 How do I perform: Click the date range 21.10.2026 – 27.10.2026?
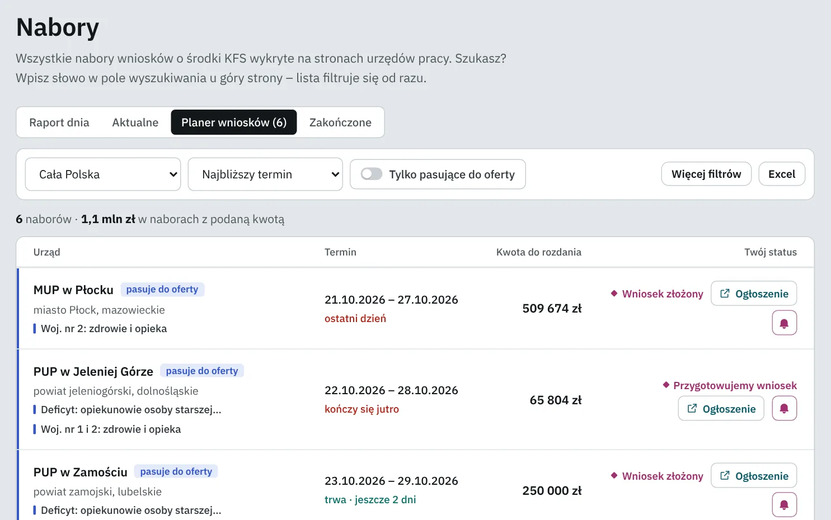pyautogui.click(x=391, y=300)
